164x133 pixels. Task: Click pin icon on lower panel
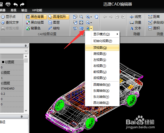pyautogui.click(x=22, y=117)
